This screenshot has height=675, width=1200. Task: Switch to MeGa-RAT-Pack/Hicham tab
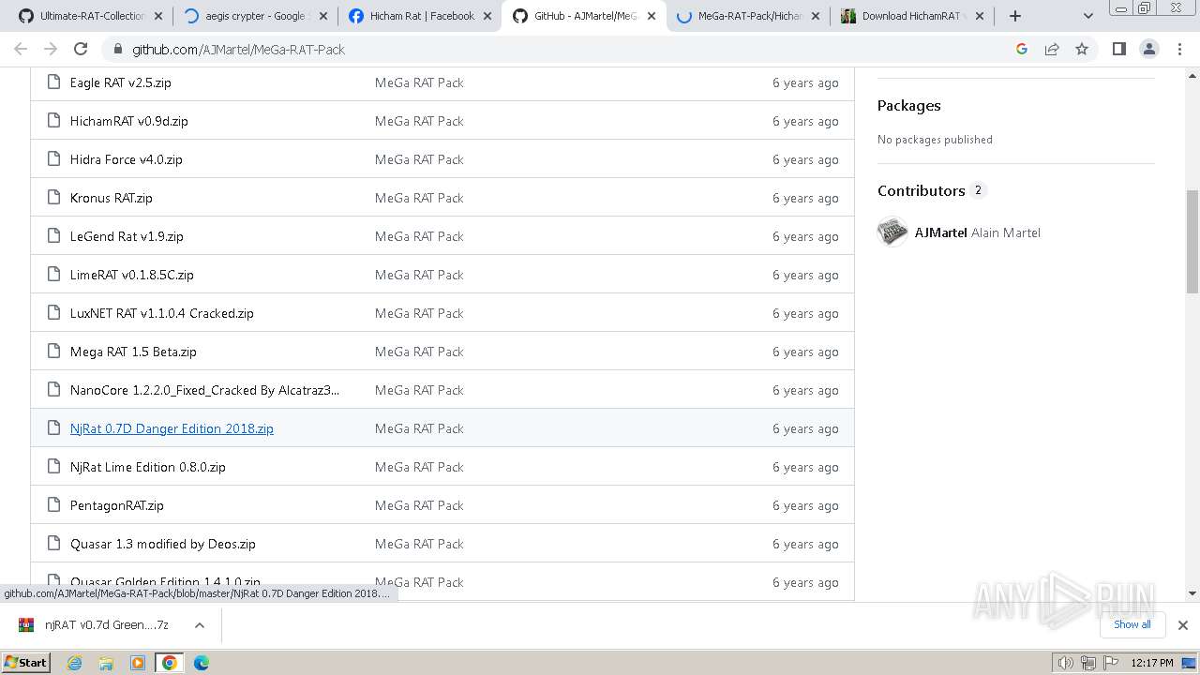747,16
